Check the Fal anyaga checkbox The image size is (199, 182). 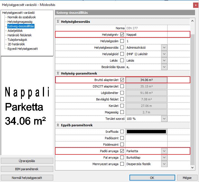[122, 158]
